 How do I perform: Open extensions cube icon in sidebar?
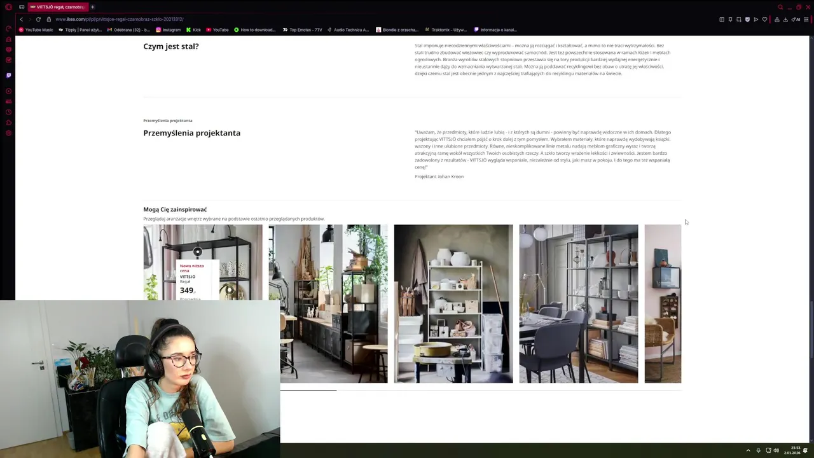(x=8, y=122)
